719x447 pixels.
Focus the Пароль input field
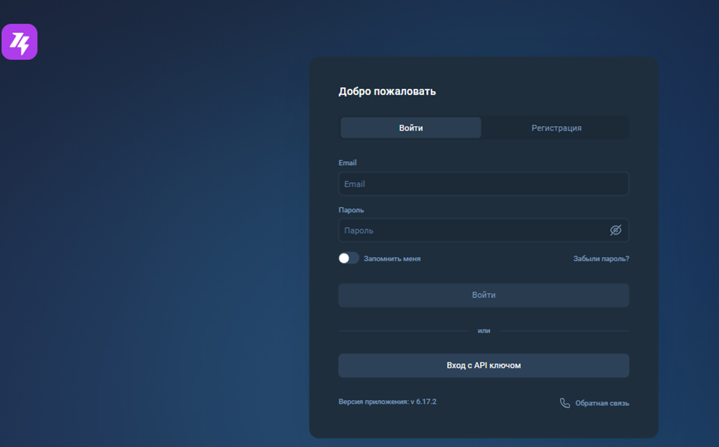click(472, 230)
